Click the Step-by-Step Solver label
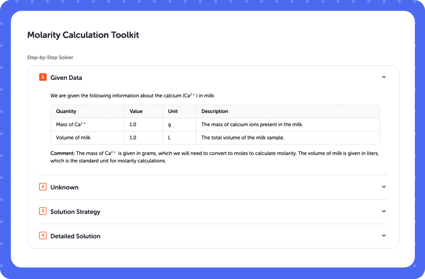Image resolution: width=425 pixels, height=279 pixels. click(50, 58)
